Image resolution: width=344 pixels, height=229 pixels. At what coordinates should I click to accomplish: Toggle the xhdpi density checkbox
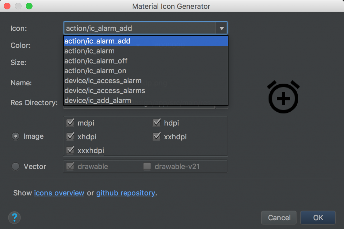[70, 137]
